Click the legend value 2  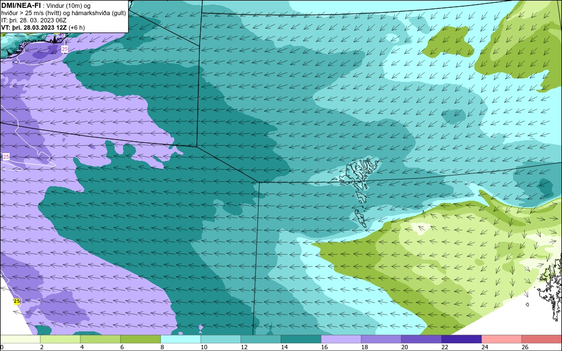42,347
